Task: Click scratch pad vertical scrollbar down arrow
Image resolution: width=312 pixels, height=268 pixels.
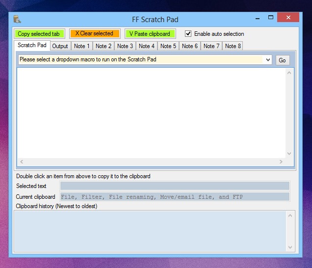Action: [289, 154]
